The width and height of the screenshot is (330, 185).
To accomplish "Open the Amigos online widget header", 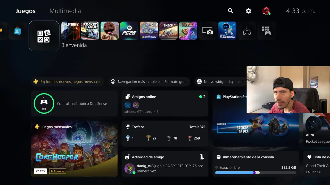I will coord(144,97).
